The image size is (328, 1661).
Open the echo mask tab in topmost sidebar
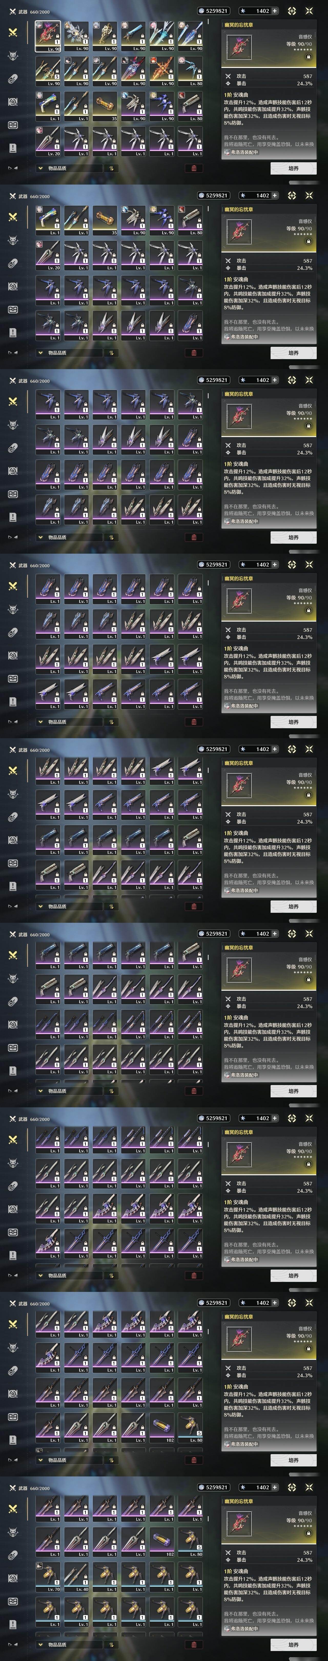click(13, 55)
